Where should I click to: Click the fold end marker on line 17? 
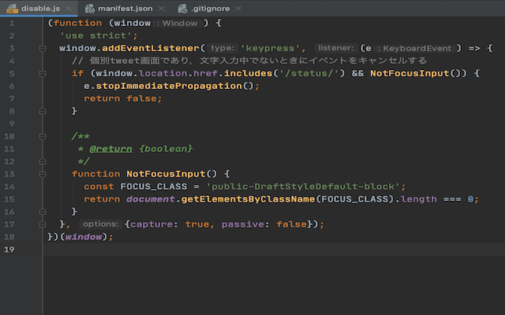point(43,224)
